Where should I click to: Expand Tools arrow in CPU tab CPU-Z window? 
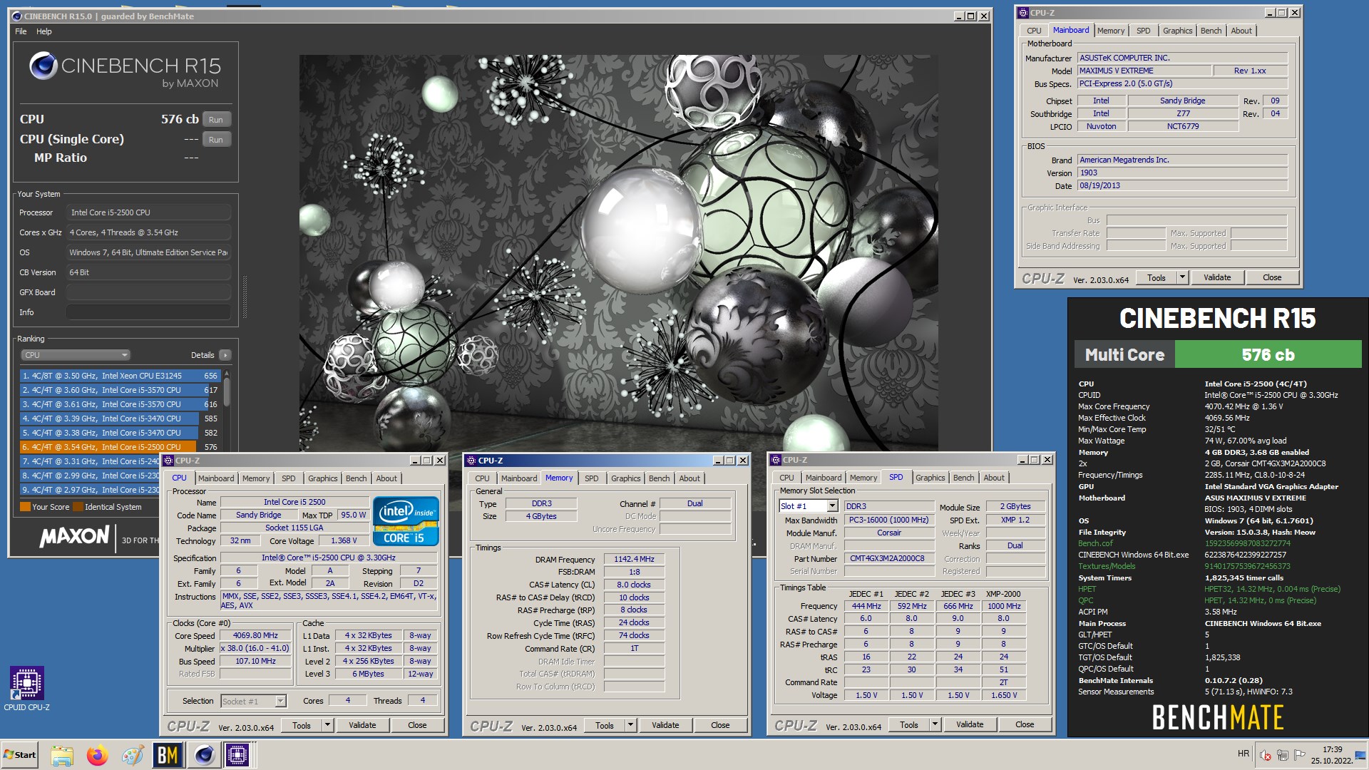(327, 725)
